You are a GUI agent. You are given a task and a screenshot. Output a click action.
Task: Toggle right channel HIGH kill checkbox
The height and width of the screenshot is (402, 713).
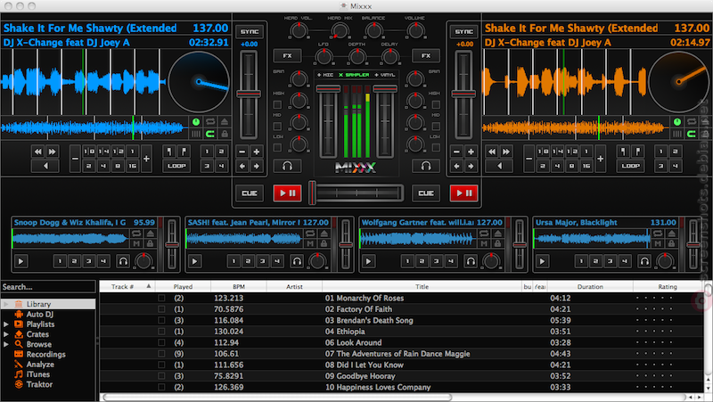coord(436,104)
